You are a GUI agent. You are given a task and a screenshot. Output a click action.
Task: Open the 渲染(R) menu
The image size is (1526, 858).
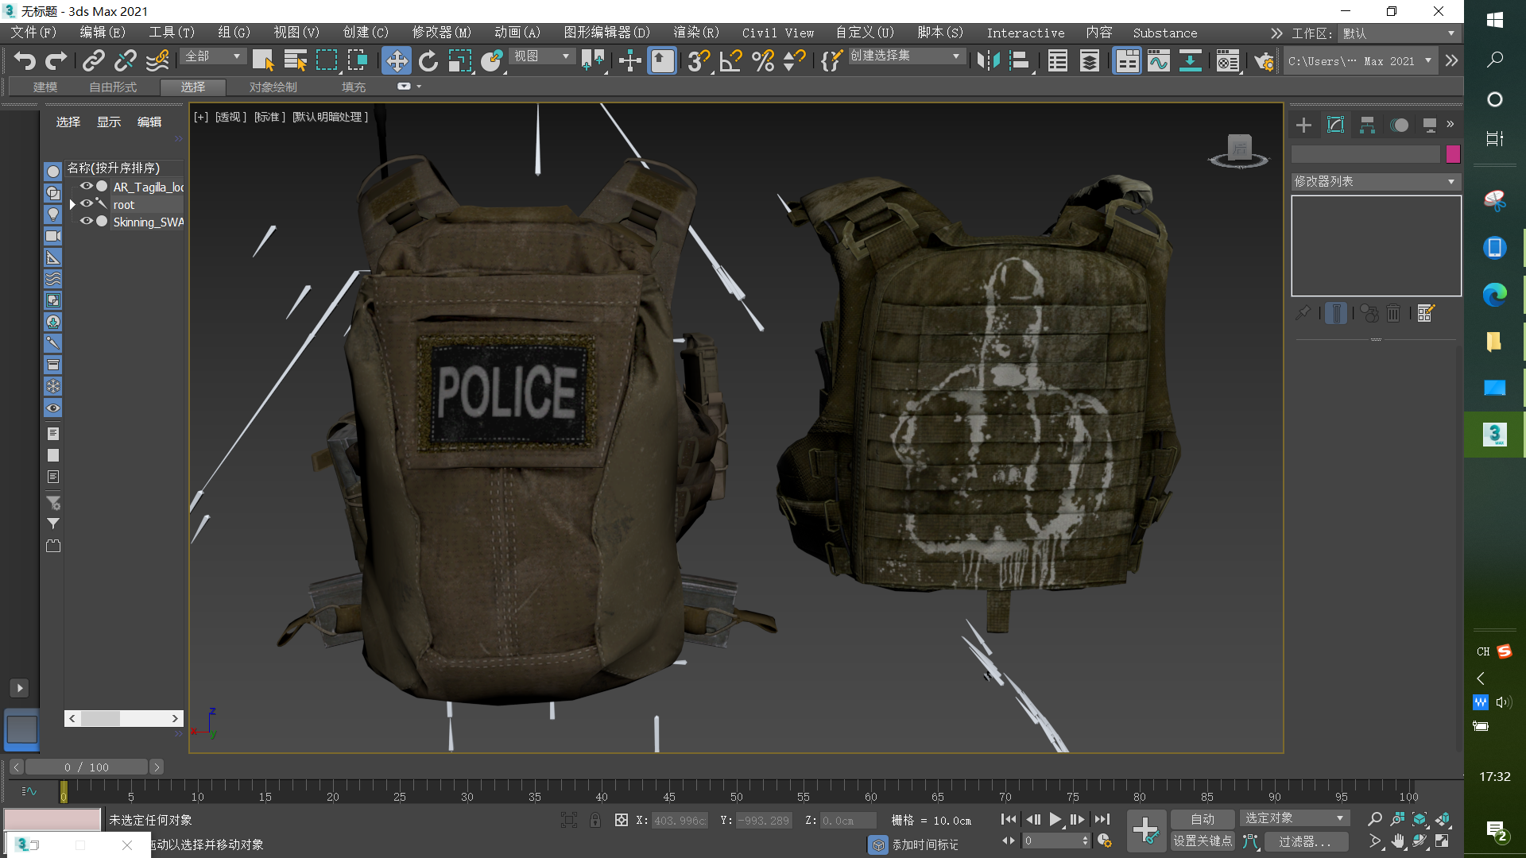696,33
